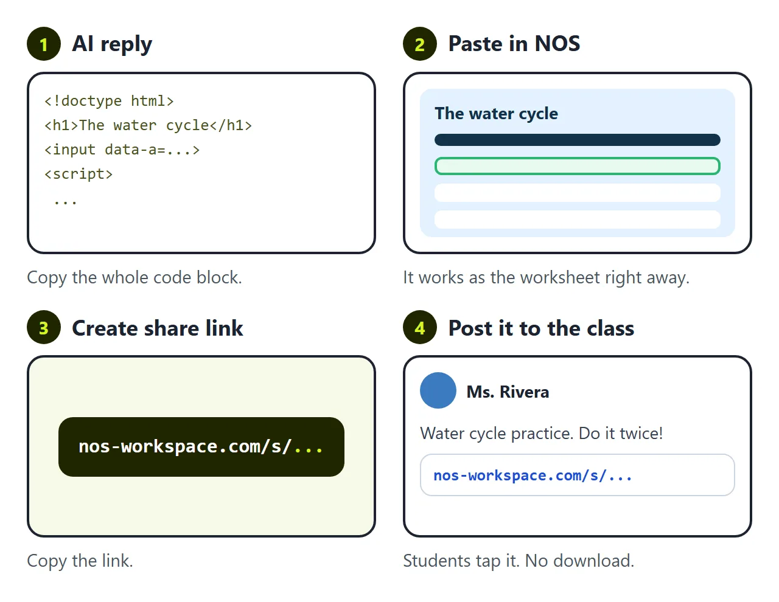Click the "<input data-a=...>" code line

[122, 150]
